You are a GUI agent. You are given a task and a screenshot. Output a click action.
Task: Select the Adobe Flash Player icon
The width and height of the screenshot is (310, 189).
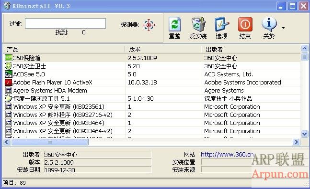pos(9,82)
